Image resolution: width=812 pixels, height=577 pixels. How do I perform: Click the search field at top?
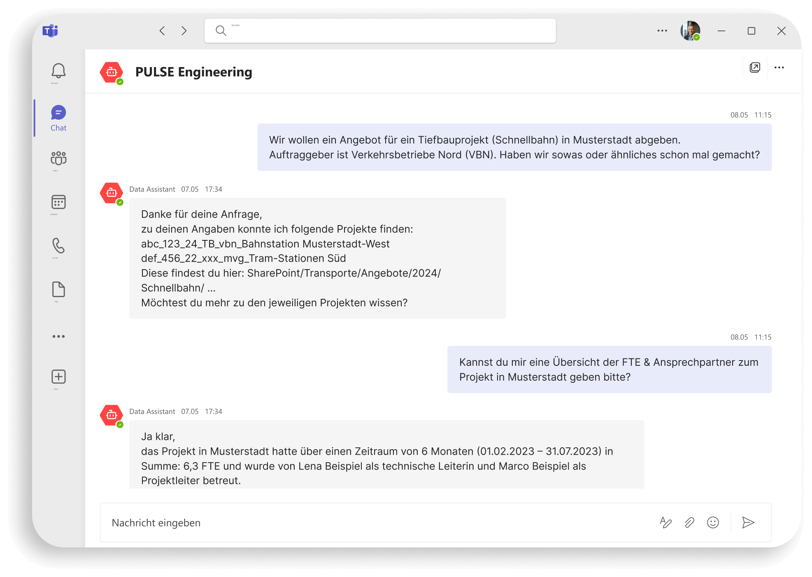point(380,31)
